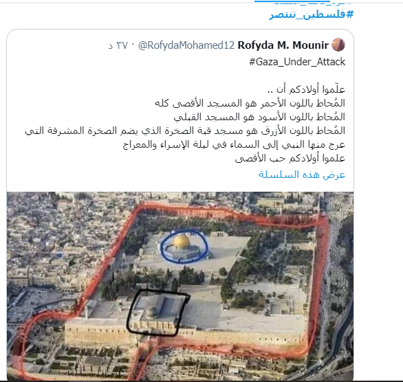Click the line mentioning اللون الأحمر

250,103
